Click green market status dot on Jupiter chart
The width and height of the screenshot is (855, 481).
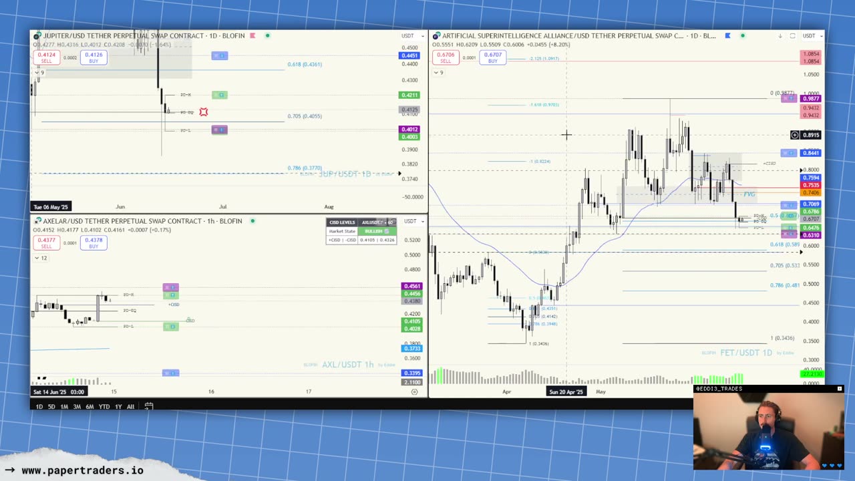(x=267, y=35)
